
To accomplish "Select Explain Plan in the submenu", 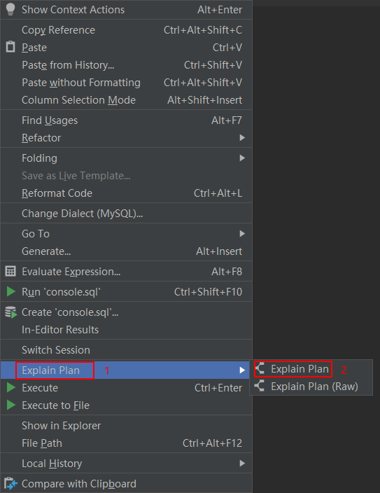I will coord(300,369).
